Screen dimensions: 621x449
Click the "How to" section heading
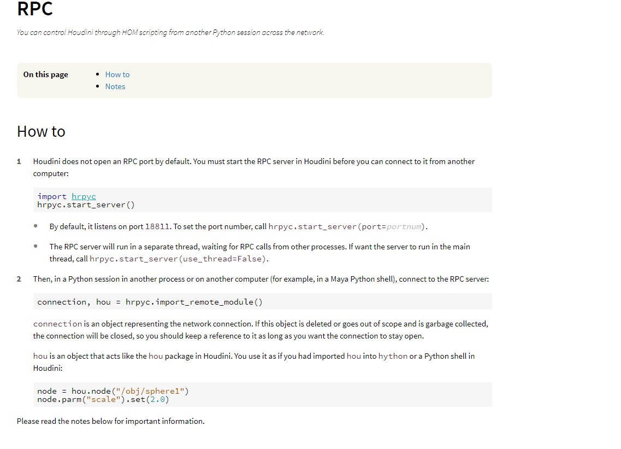click(41, 131)
